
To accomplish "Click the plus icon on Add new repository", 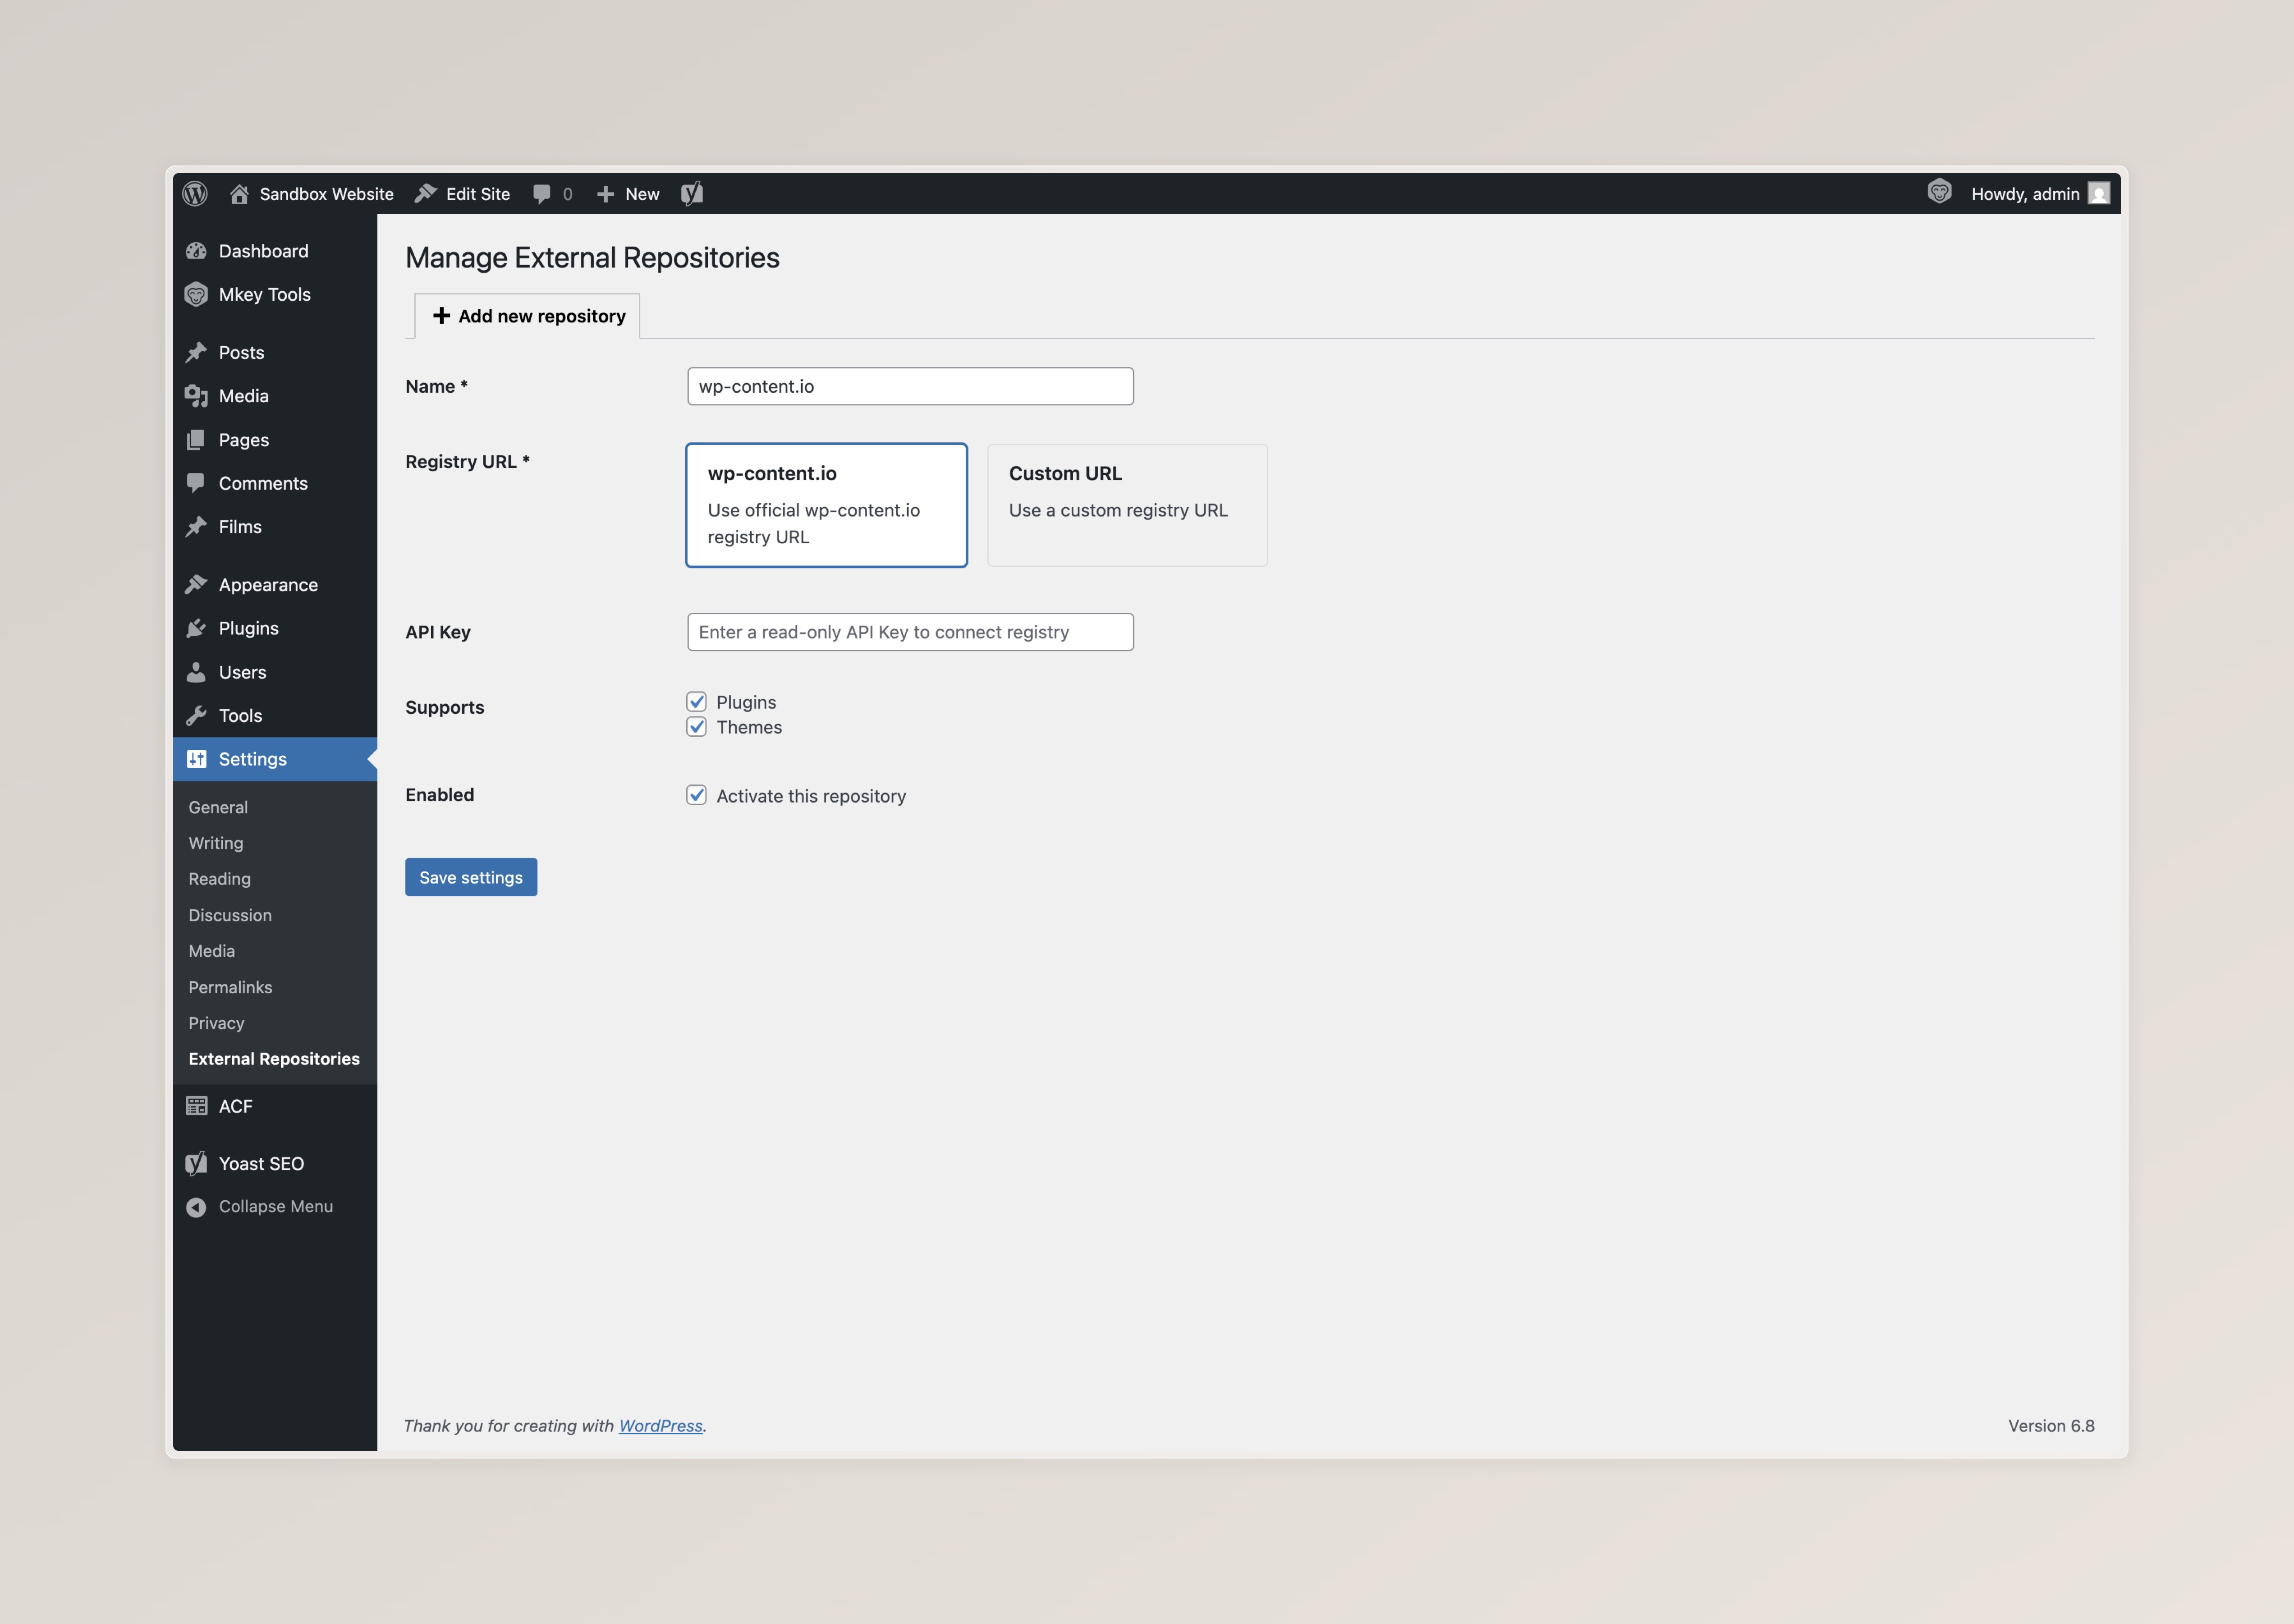I will (441, 316).
